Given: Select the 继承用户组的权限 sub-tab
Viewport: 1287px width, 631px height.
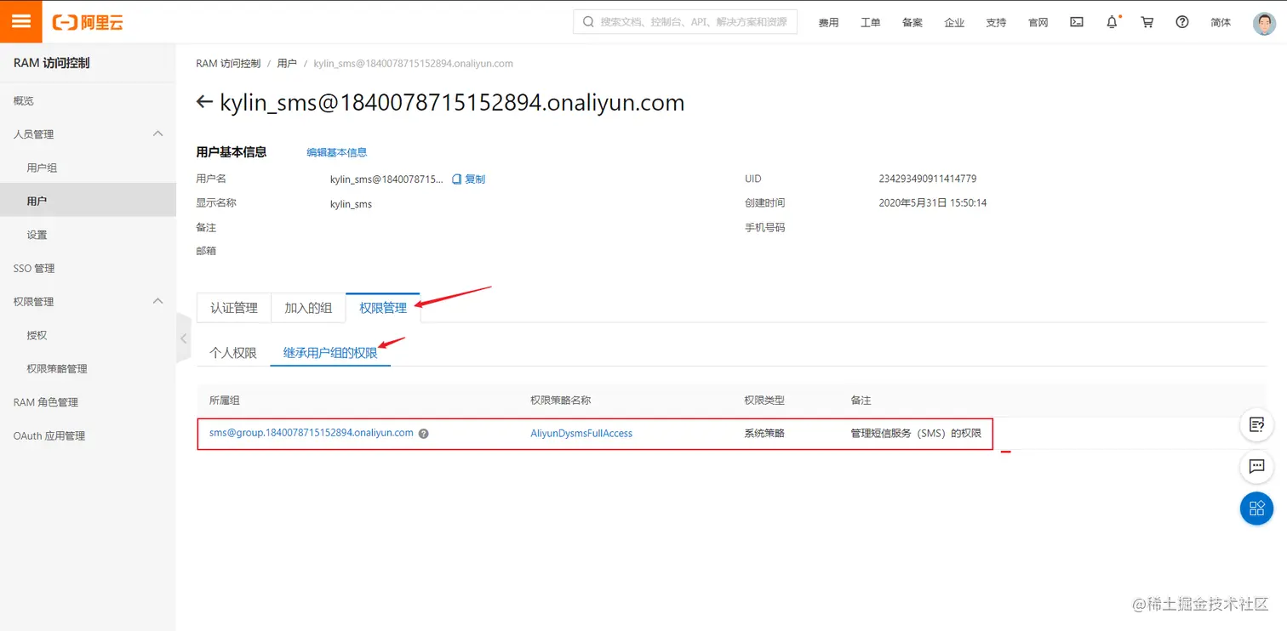Looking at the screenshot, I should (330, 352).
